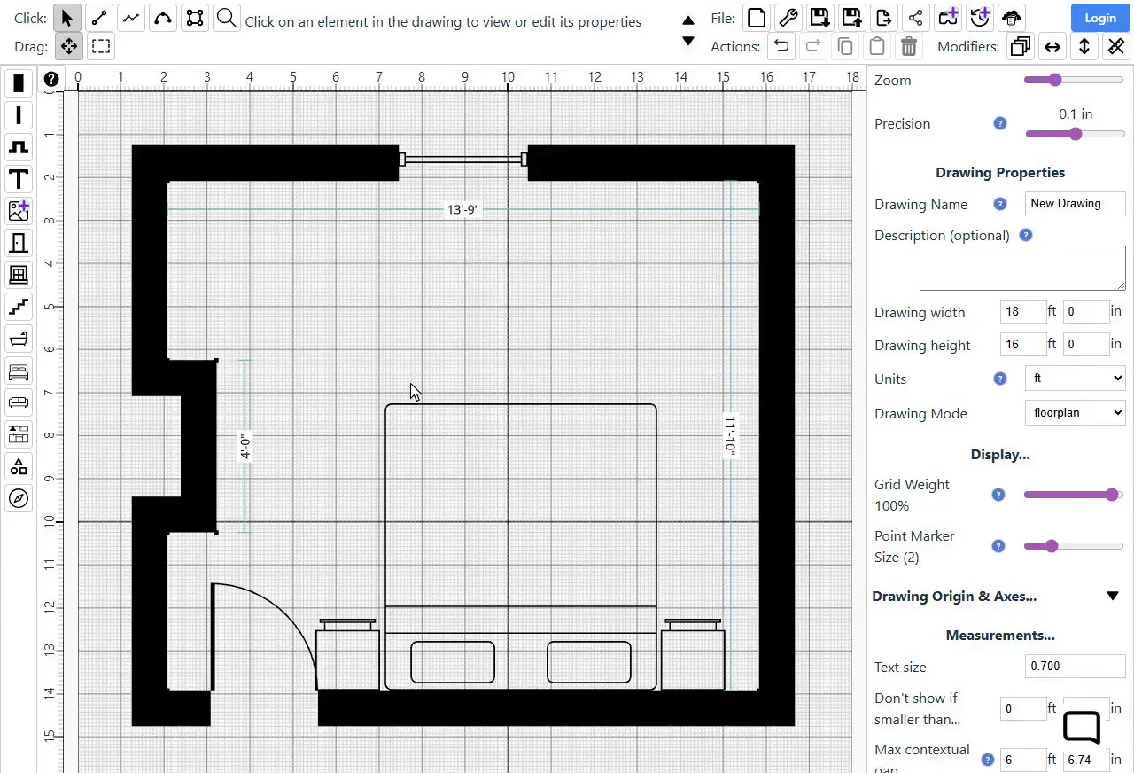1134x773 pixels.
Task: Adjust the Point Marker Size slider
Action: (x=1075, y=546)
